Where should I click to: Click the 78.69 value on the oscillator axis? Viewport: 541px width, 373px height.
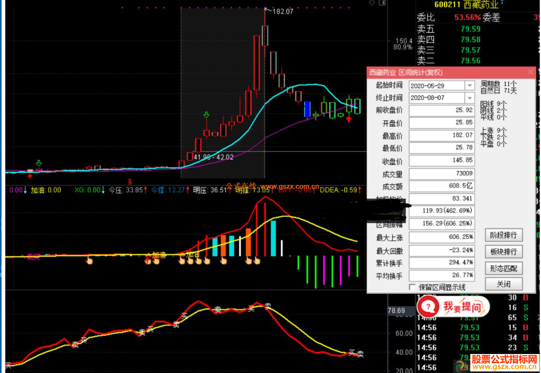click(396, 310)
